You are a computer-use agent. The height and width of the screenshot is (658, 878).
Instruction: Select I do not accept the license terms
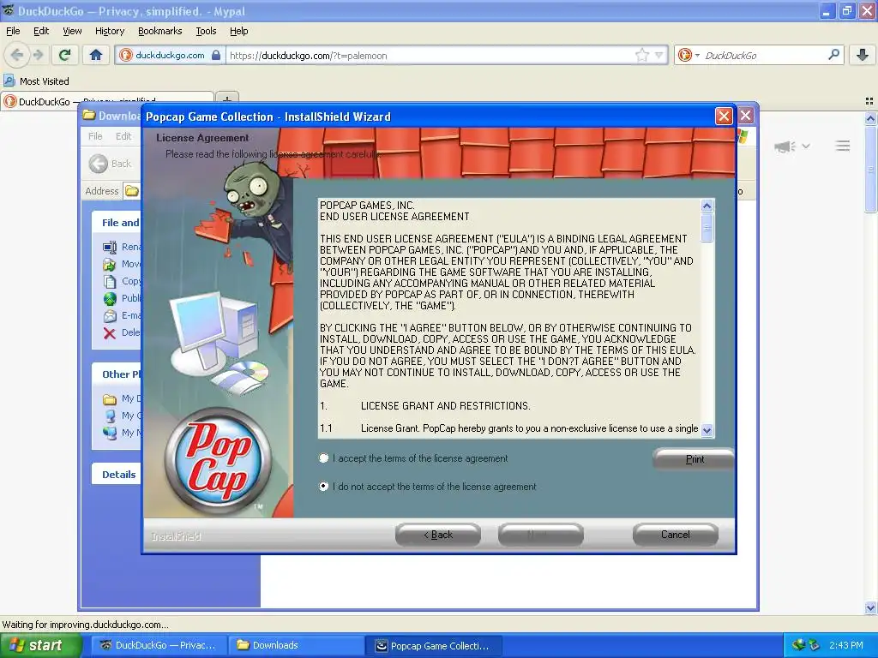(323, 487)
